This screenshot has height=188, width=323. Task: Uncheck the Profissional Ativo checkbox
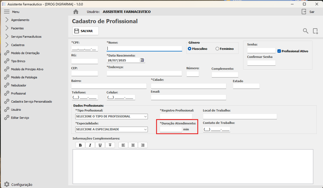click(279, 51)
